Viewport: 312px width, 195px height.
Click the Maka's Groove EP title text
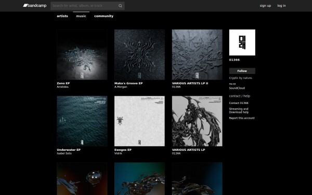128,83
